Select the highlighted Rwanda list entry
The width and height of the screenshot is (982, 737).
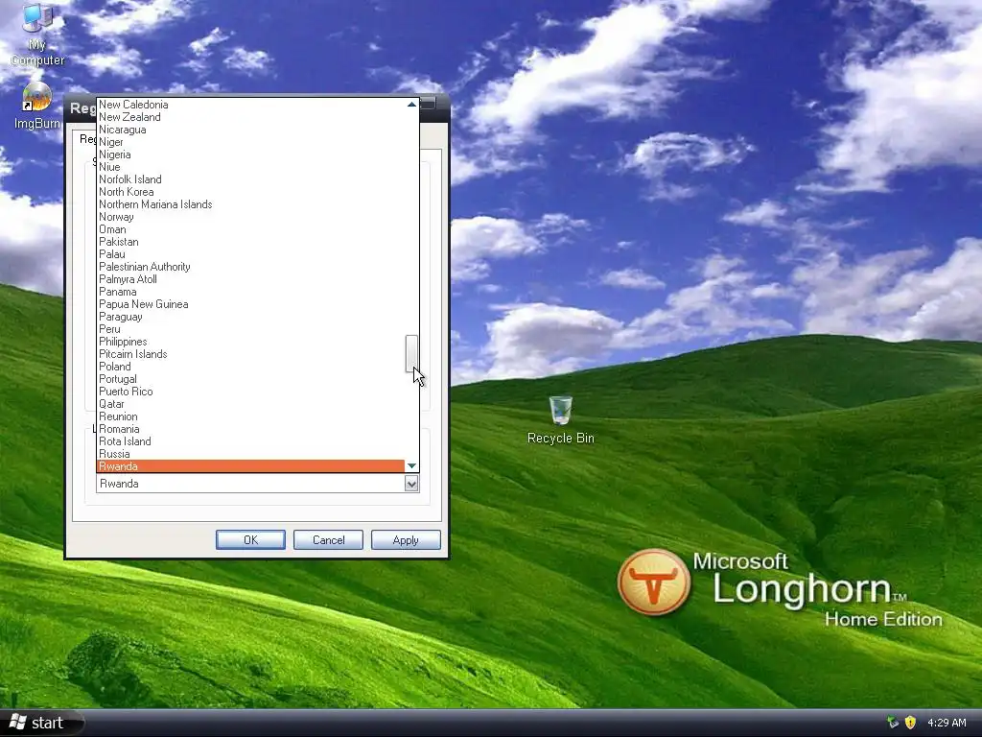250,466
